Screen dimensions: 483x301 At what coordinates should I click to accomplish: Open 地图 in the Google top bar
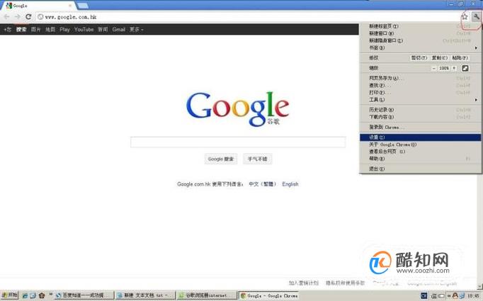(x=50, y=29)
